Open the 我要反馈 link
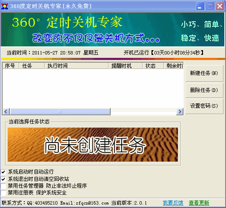 173,203
